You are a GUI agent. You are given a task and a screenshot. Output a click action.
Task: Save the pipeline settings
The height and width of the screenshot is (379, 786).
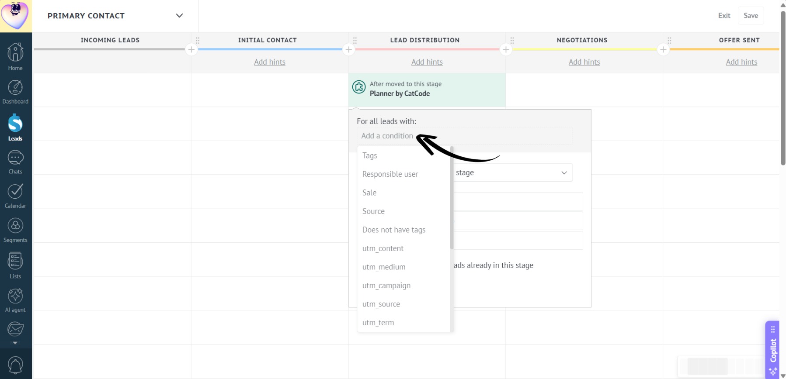point(751,16)
